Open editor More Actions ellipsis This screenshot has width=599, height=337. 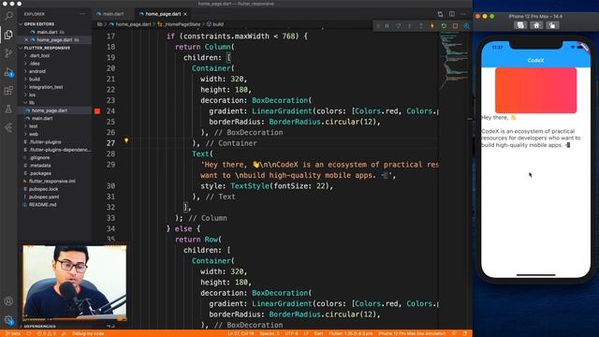[x=463, y=14]
